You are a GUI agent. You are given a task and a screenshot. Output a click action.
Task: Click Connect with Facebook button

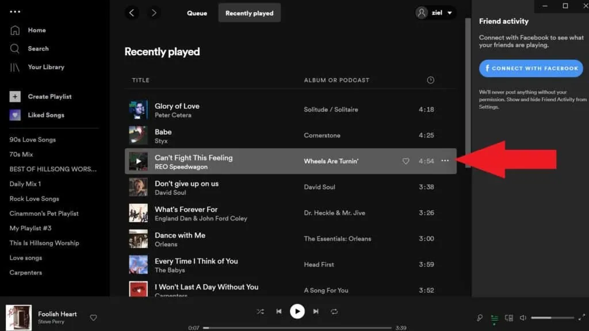coord(531,69)
